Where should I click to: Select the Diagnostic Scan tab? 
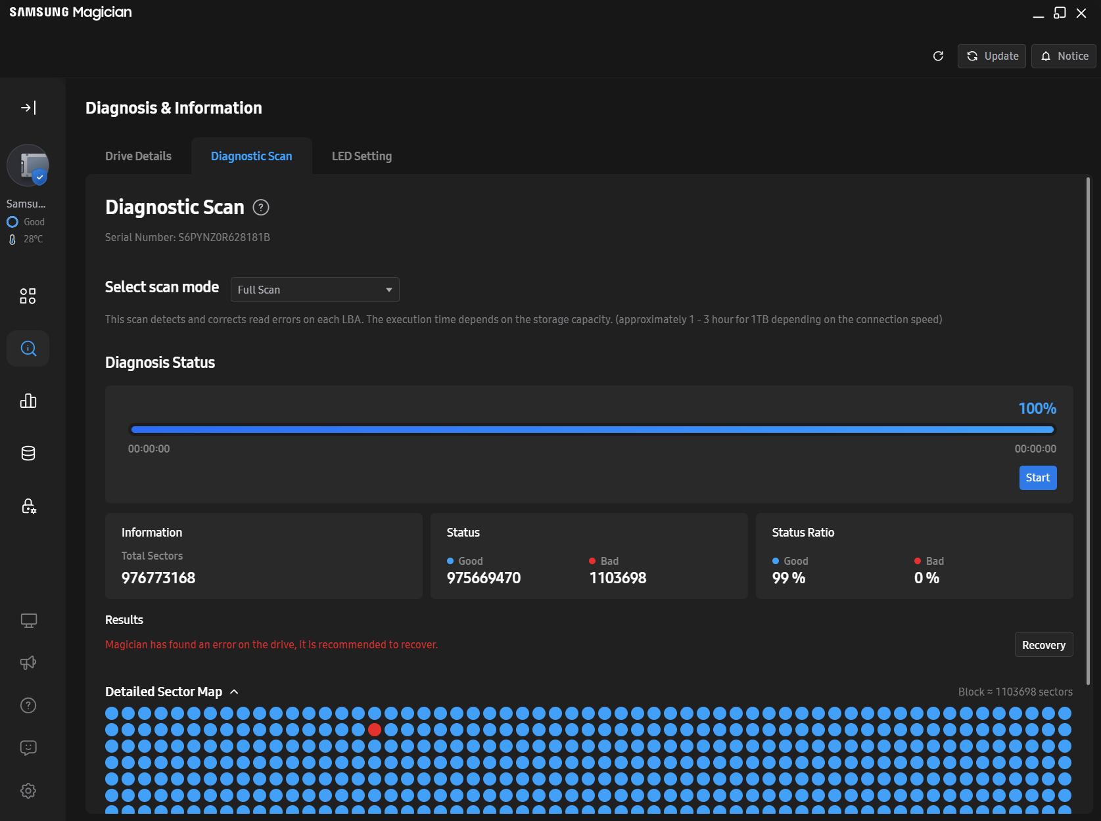251,156
